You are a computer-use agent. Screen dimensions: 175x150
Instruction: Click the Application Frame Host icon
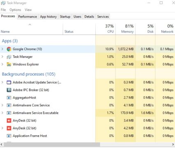pyautogui.click(x=9, y=136)
